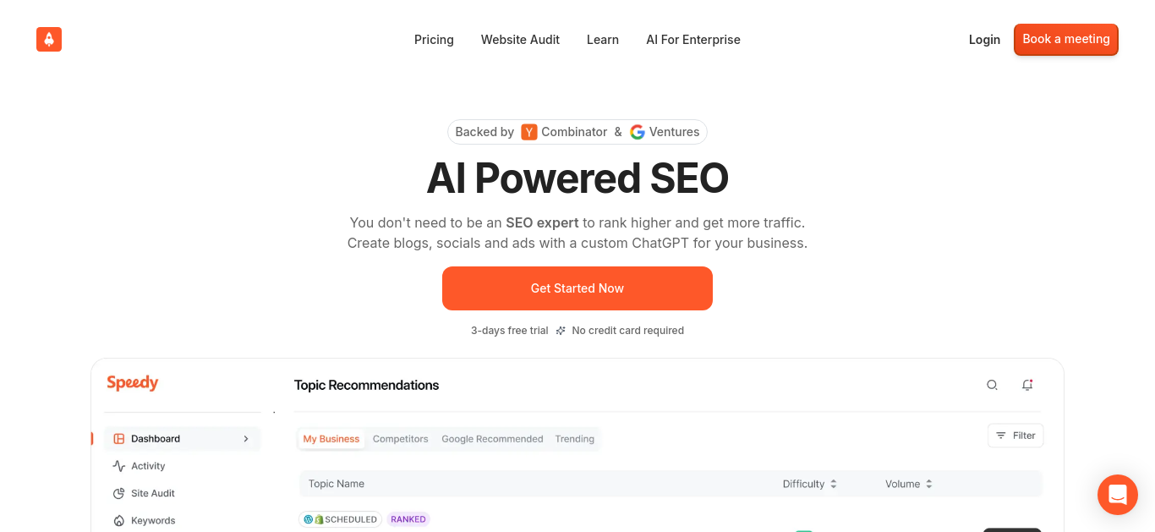Click Get Started Now button
The image size is (1155, 532).
point(577,288)
